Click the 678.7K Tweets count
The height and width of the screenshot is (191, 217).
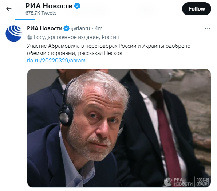click(41, 13)
